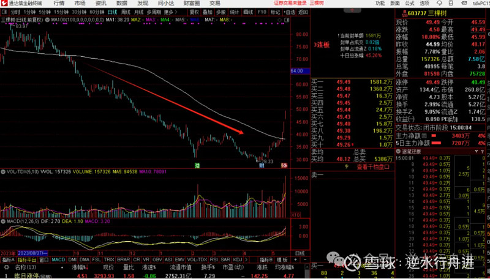490x279 pixels.
Task: Click the 证券交易未登录 login link
Action: coord(290,3)
